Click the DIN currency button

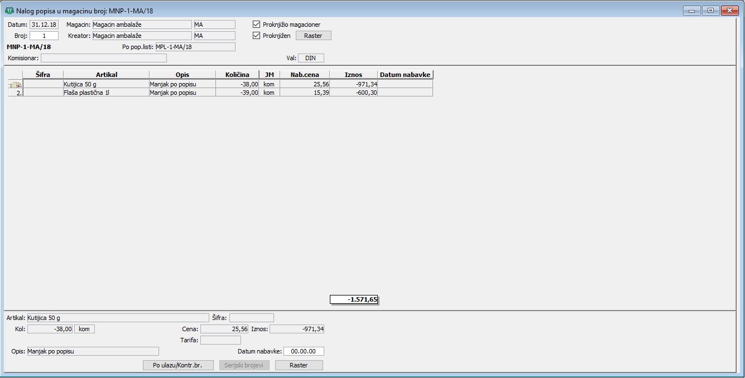pyautogui.click(x=311, y=58)
